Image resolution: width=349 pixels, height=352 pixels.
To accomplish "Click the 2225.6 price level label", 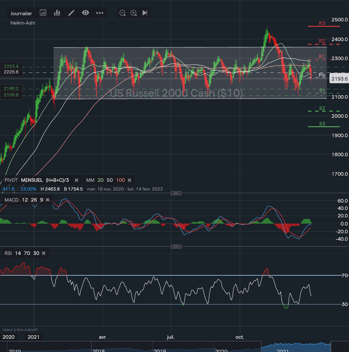I will coord(11,72).
